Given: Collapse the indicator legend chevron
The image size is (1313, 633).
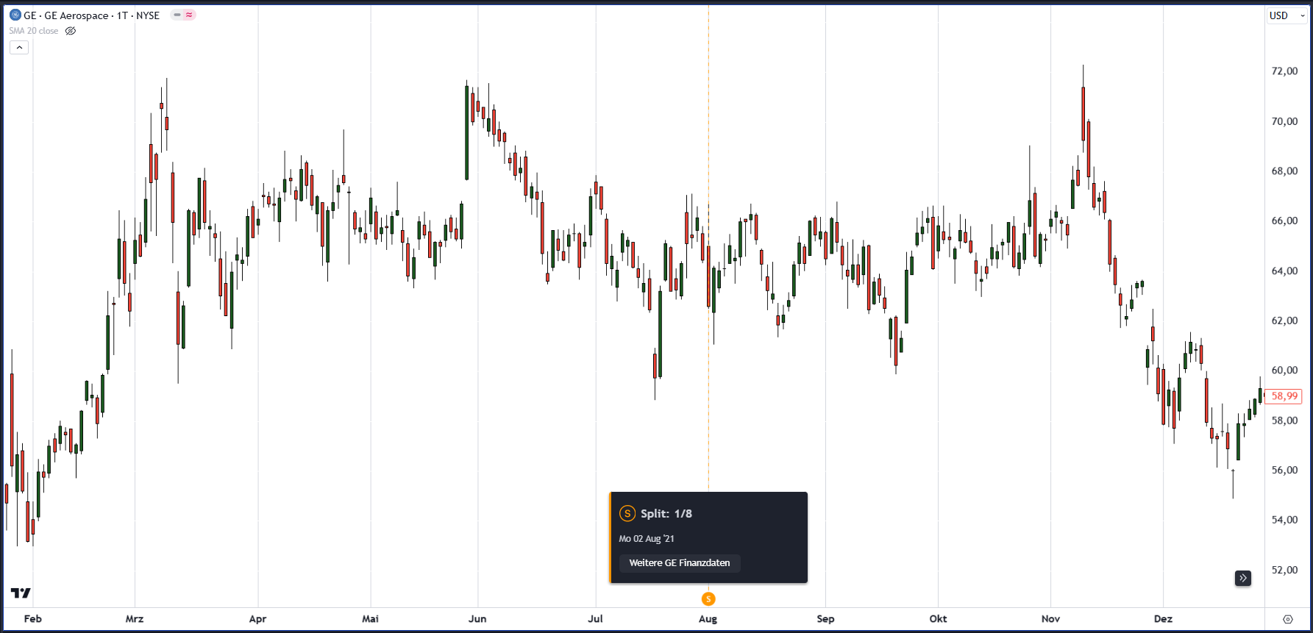Looking at the screenshot, I should 19,47.
